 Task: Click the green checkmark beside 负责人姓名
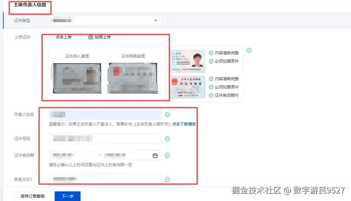pos(167,114)
